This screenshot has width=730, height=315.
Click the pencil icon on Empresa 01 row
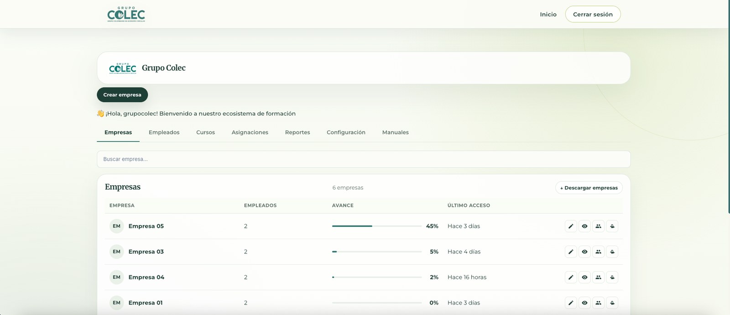[x=571, y=303]
